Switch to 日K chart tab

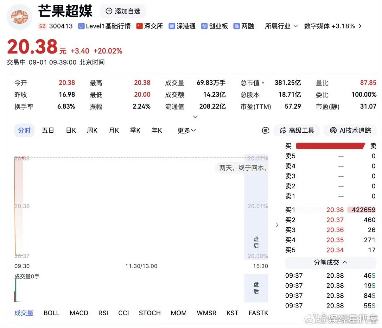71,130
